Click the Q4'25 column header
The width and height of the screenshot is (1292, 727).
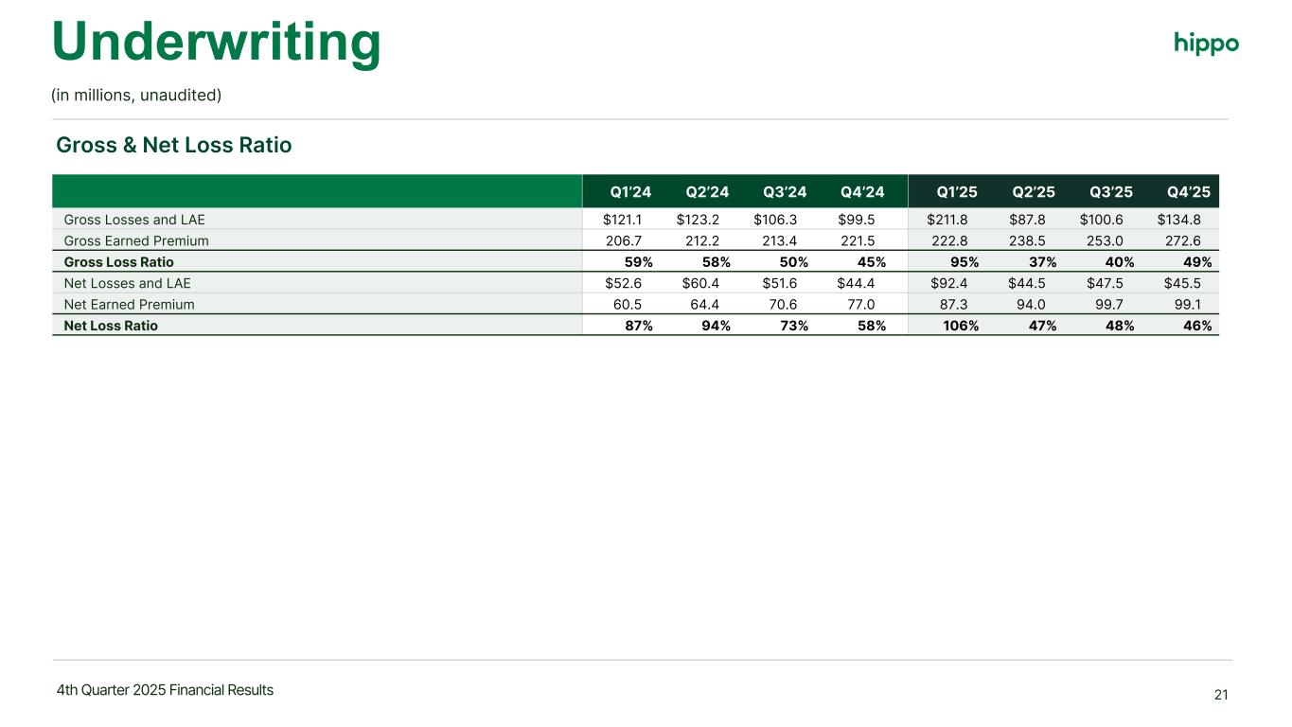tap(1190, 192)
